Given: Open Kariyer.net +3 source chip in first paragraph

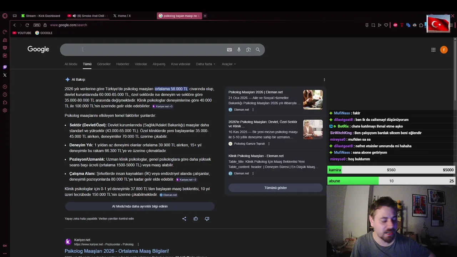Looking at the screenshot, I should (162, 106).
